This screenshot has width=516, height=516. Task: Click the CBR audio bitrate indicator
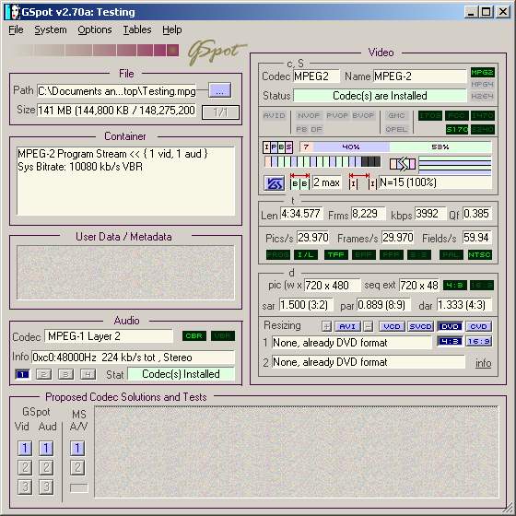click(x=193, y=336)
